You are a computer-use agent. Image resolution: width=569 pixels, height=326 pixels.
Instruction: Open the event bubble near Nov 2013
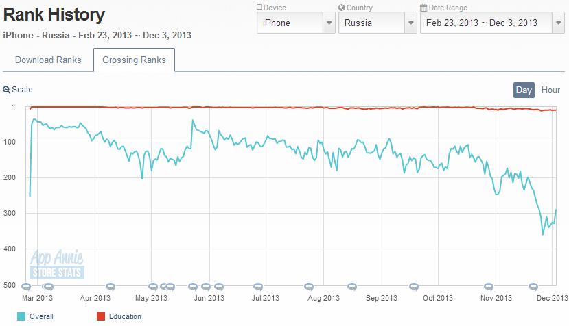489,287
